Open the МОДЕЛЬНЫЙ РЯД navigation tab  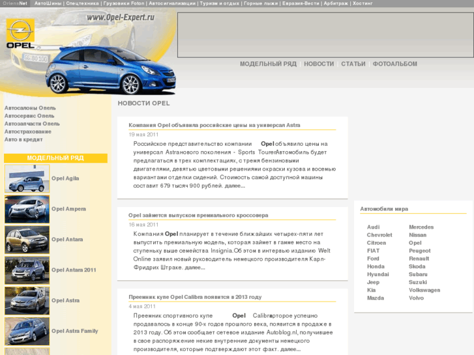268,64
